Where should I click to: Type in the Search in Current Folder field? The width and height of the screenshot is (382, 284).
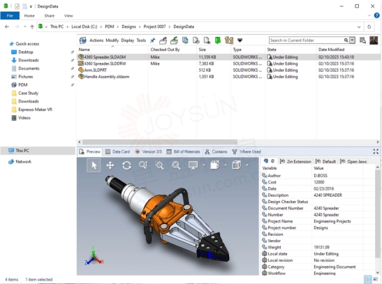307,40
